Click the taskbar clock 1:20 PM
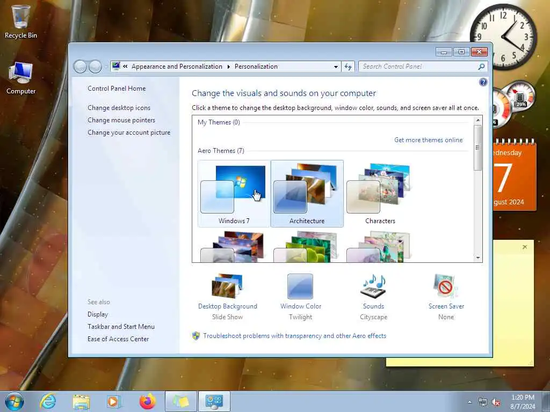 523,402
